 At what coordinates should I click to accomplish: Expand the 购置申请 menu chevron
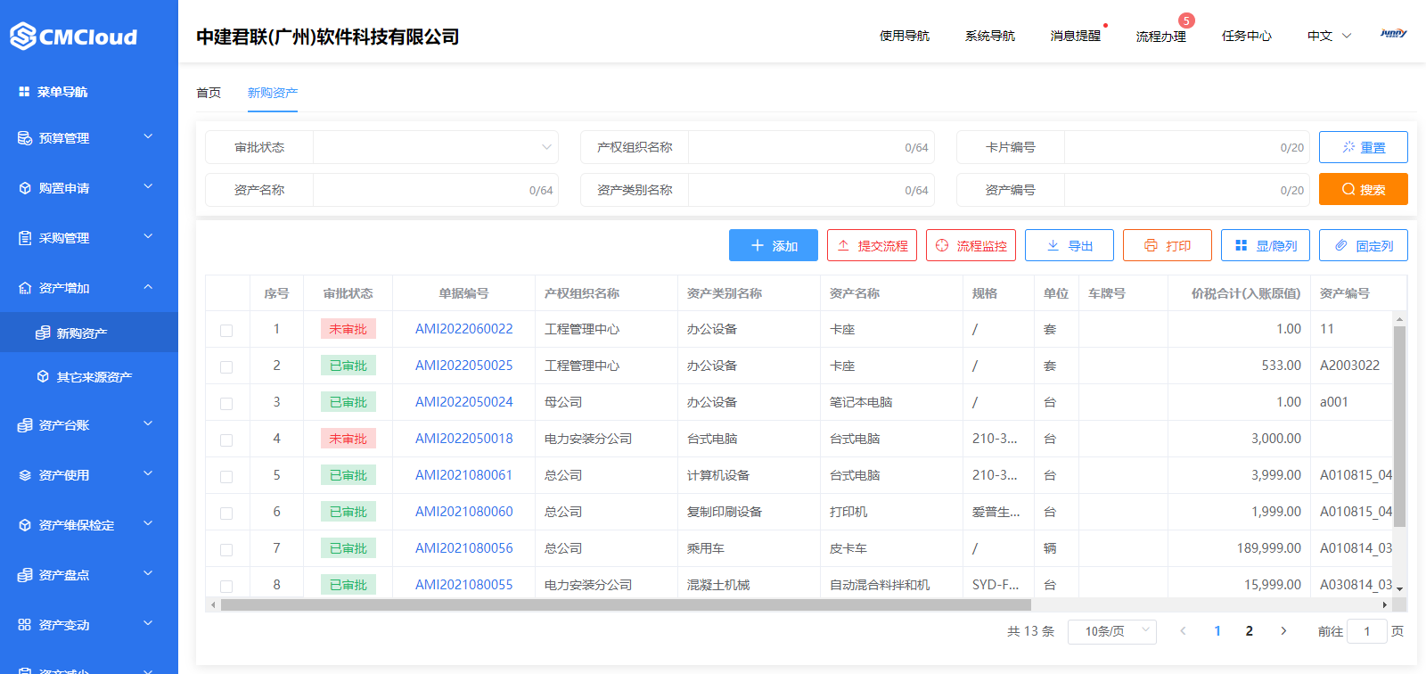[x=148, y=186]
